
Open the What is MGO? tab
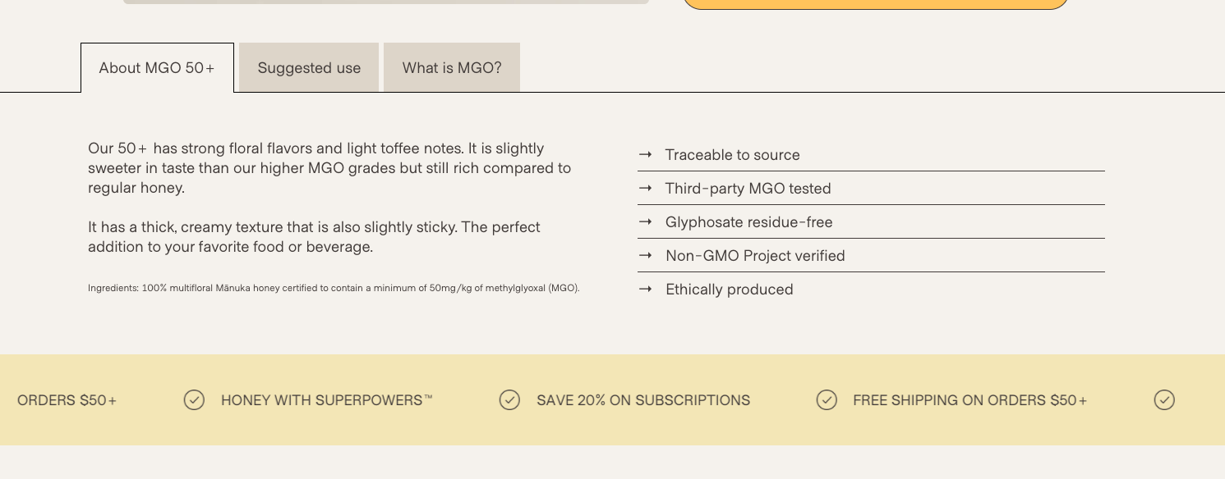click(x=451, y=67)
